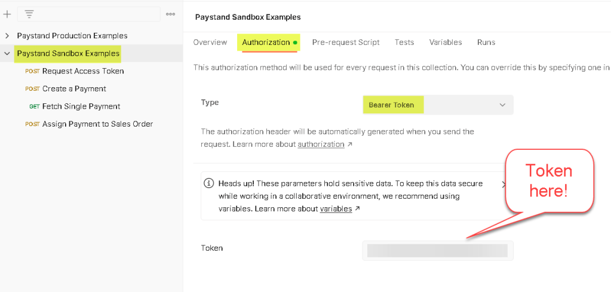611x292 pixels.
Task: Switch to the Runs tab
Action: click(x=486, y=42)
